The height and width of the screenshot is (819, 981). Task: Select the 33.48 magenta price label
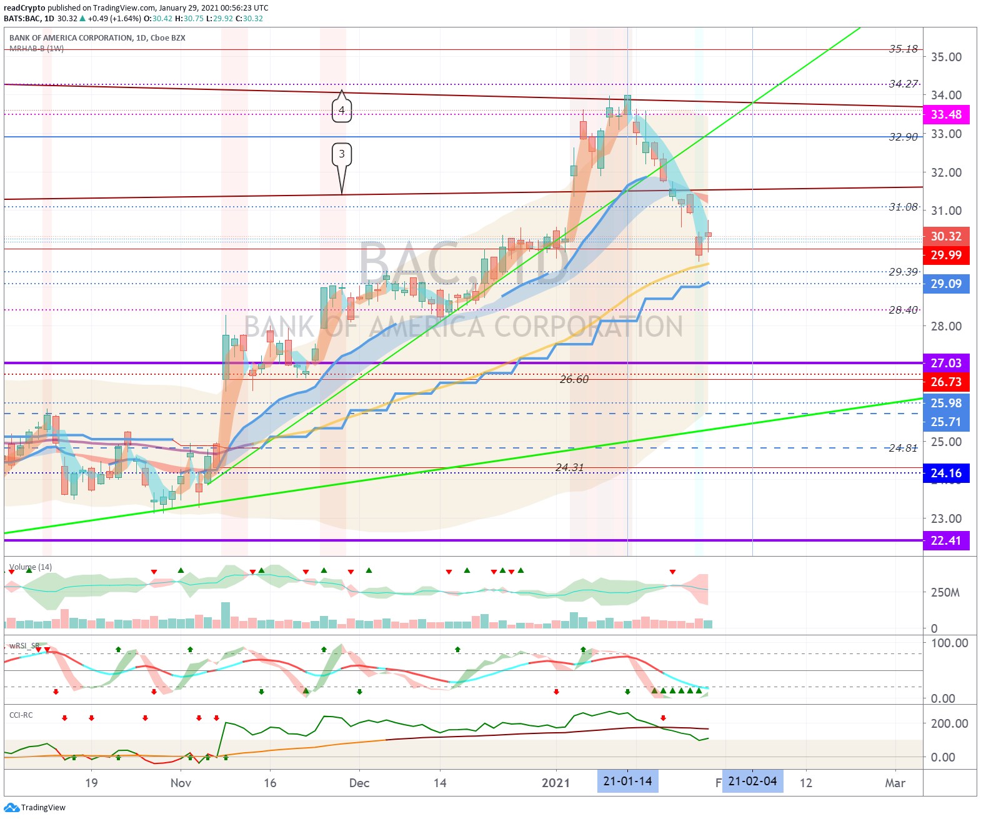pyautogui.click(x=946, y=114)
